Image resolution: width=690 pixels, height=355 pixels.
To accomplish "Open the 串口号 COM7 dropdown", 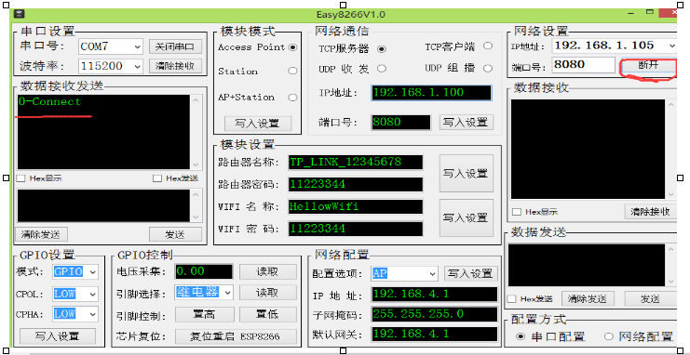I will pyautogui.click(x=138, y=46).
